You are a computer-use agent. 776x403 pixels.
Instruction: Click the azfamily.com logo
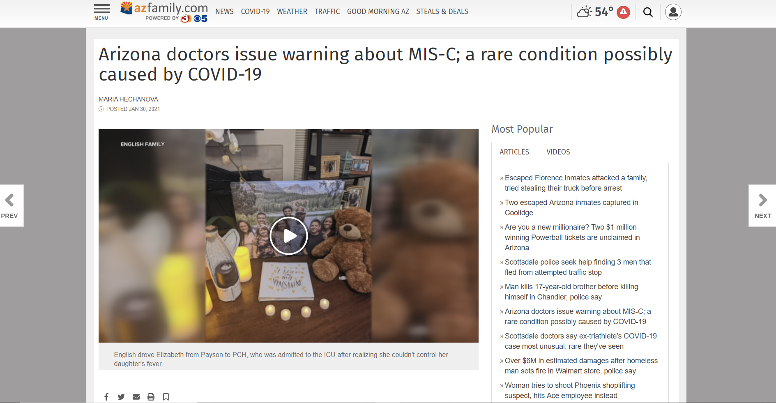click(x=164, y=12)
